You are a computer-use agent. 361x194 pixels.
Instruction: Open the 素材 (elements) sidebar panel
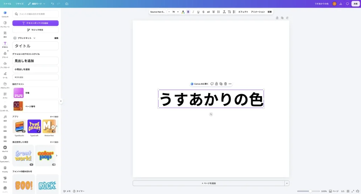tap(5, 34)
